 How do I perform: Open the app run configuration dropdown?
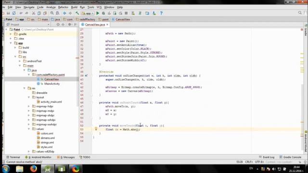coord(88,13)
